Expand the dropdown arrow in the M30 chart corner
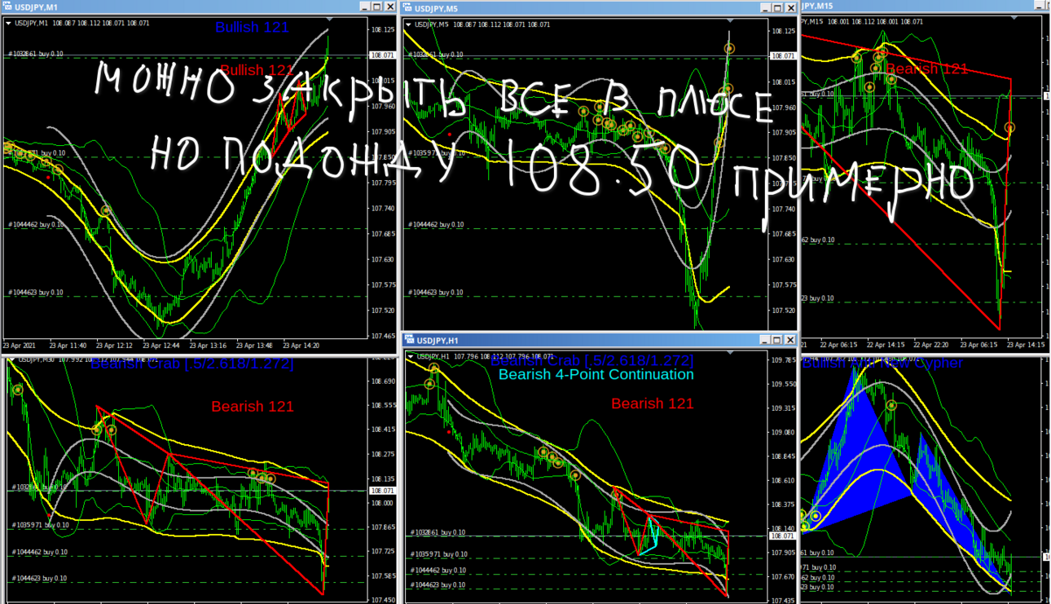Image resolution: width=1051 pixels, height=604 pixels. 11,359
